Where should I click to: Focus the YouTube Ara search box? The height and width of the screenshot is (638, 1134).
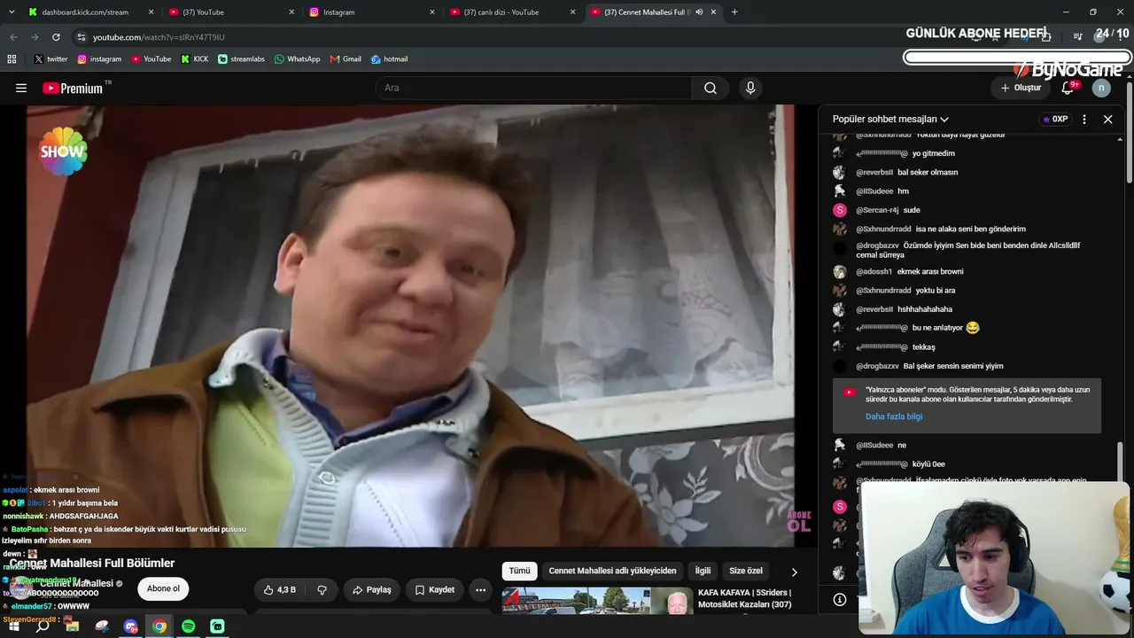pos(533,88)
